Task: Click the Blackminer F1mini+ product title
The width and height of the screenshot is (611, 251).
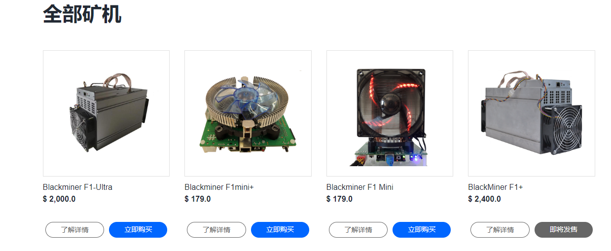Action: click(219, 187)
